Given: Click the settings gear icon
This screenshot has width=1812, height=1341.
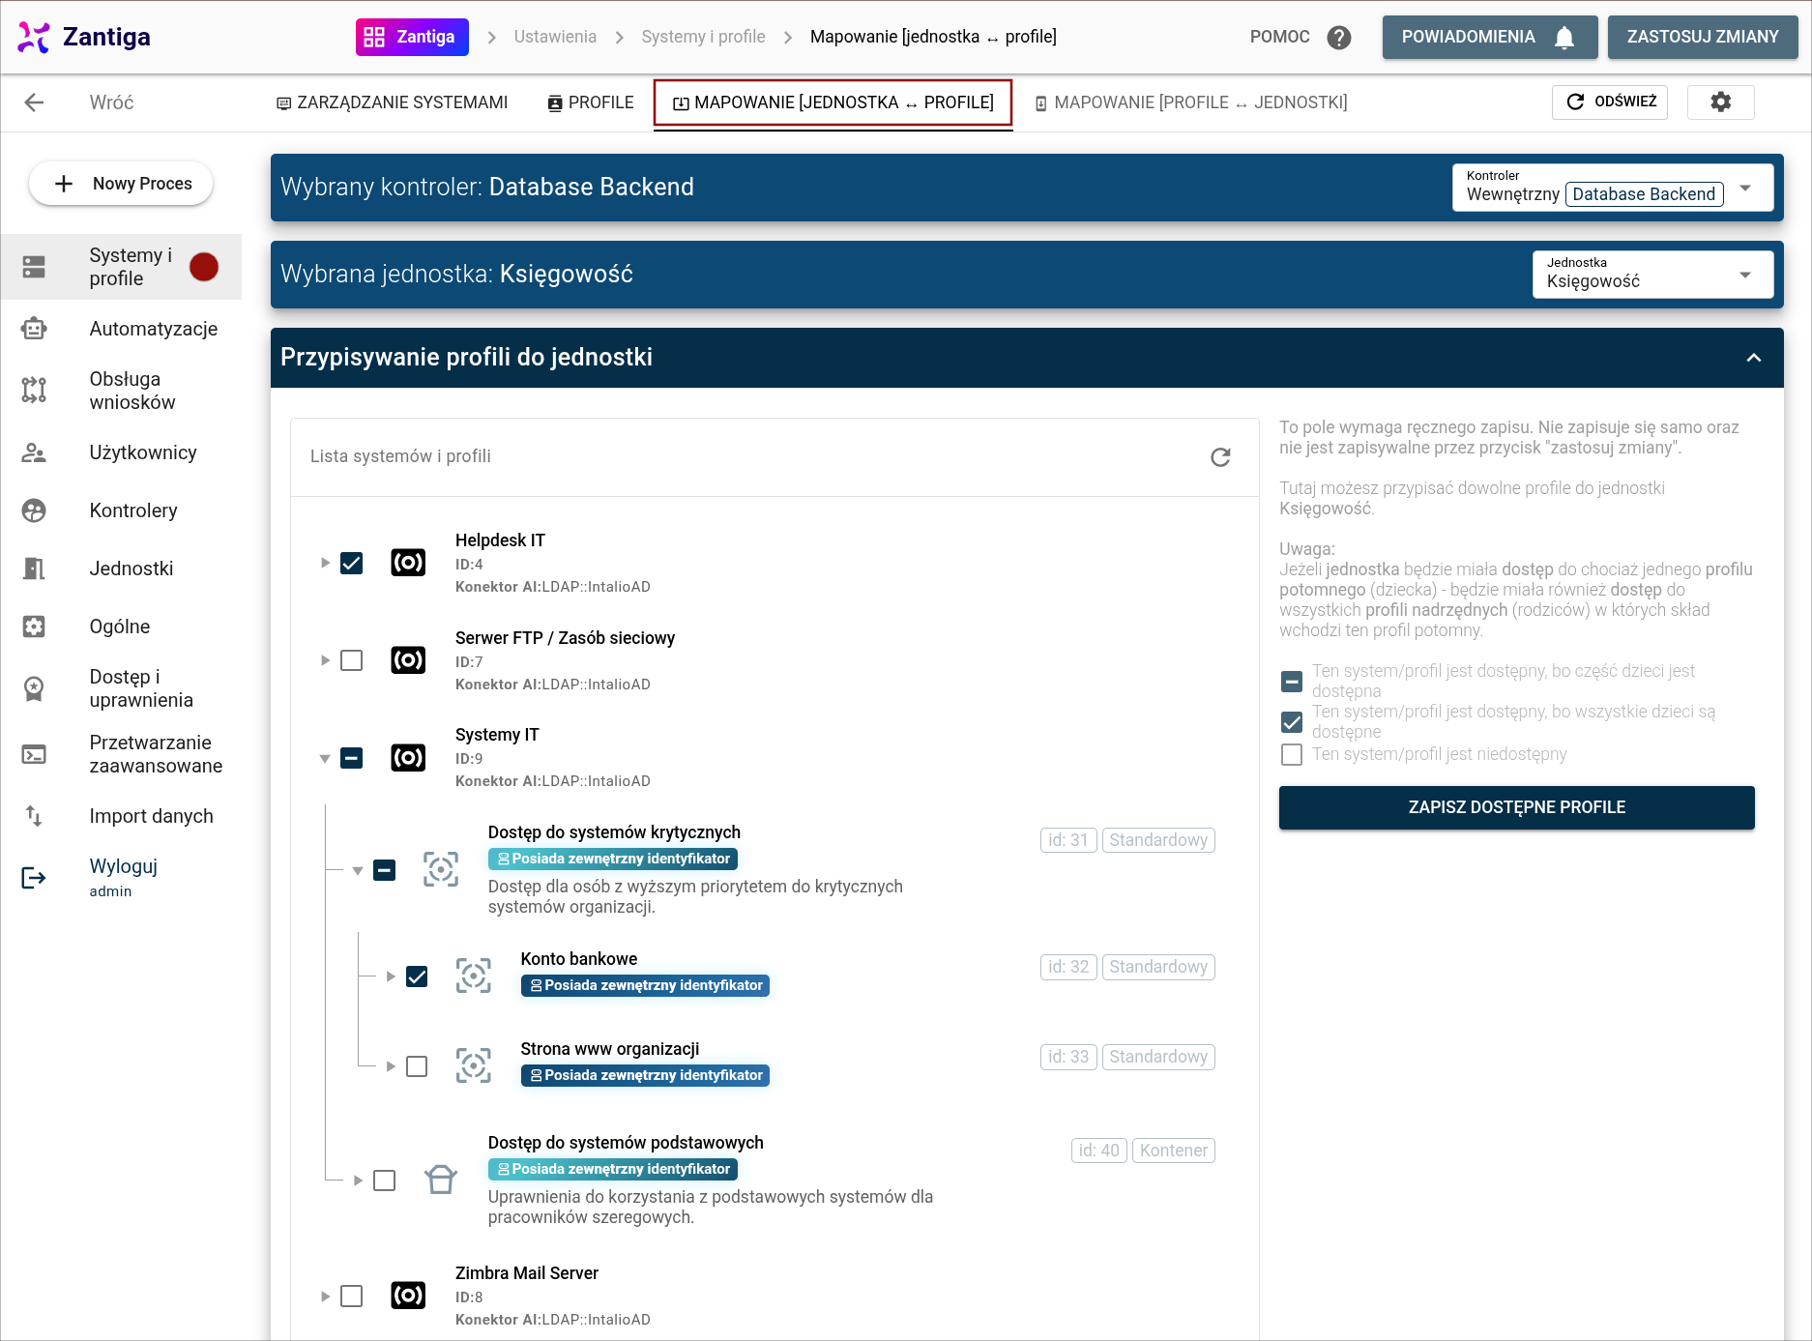Looking at the screenshot, I should tap(1720, 102).
